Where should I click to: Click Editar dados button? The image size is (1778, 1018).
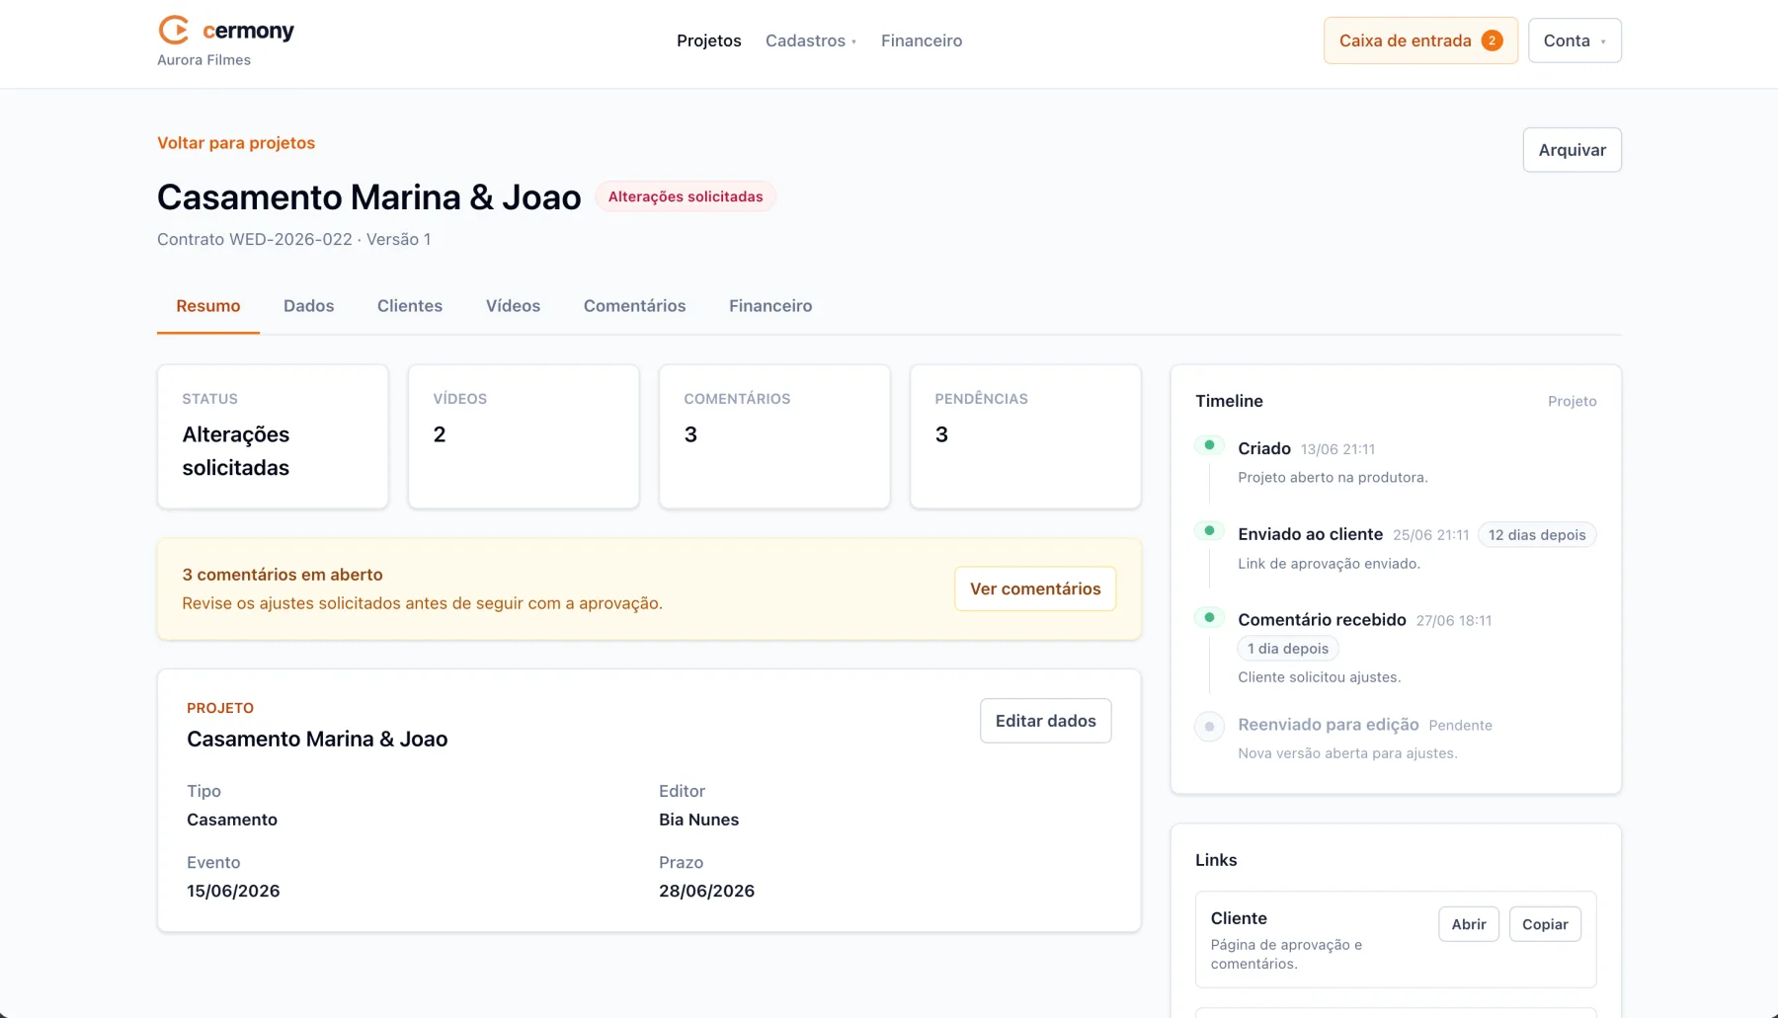1045,721
